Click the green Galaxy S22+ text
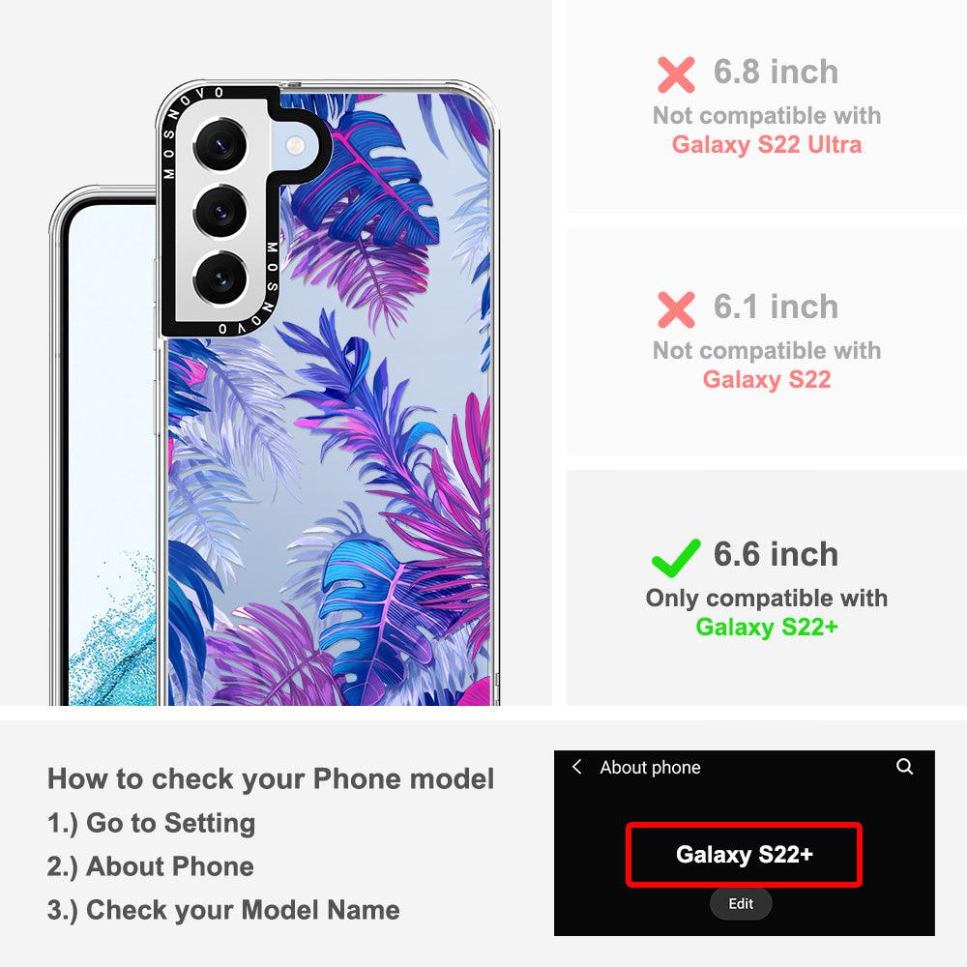 (767, 628)
